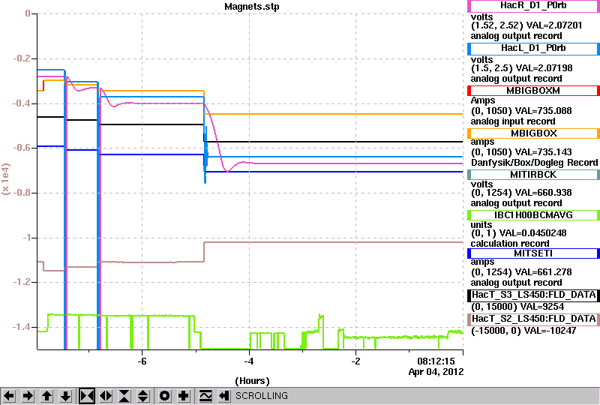Select the HacT_S2_LS450:FLD_DATA legend entry
600x405 pixels.
[533, 319]
